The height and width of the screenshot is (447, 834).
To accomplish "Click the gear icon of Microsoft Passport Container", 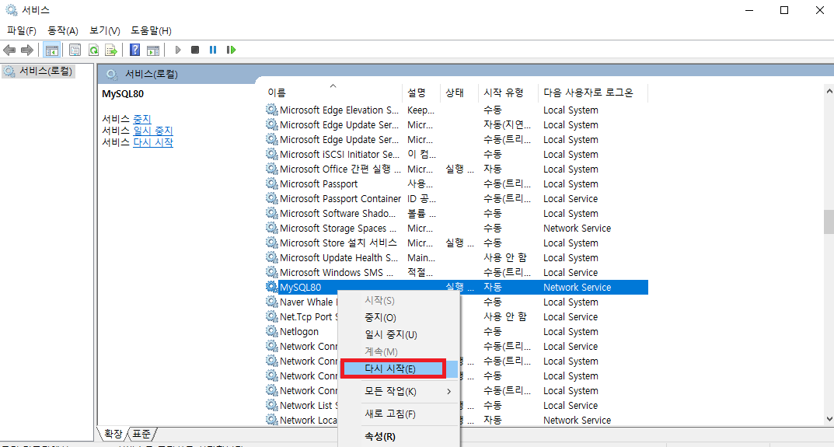I will tap(272, 198).
